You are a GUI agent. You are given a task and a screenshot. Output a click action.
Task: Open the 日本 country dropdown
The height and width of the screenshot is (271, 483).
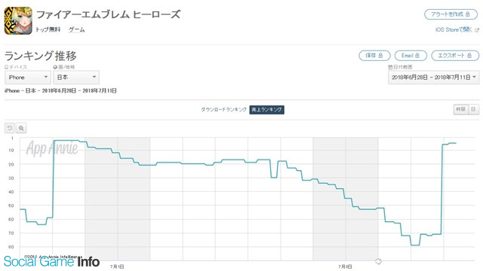click(76, 78)
